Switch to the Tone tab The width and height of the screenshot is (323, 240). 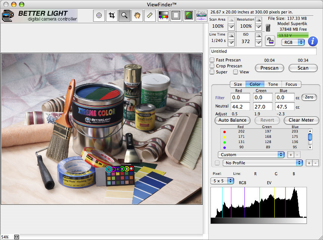(x=273, y=84)
